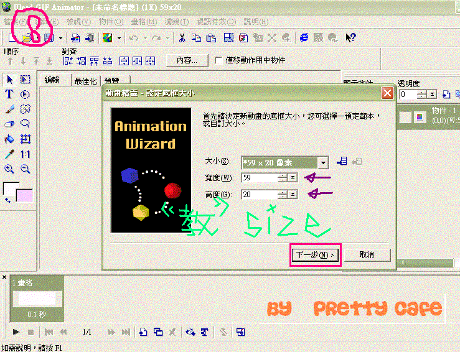
Task: Click the Paste toolbar icon
Action: (x=210, y=38)
